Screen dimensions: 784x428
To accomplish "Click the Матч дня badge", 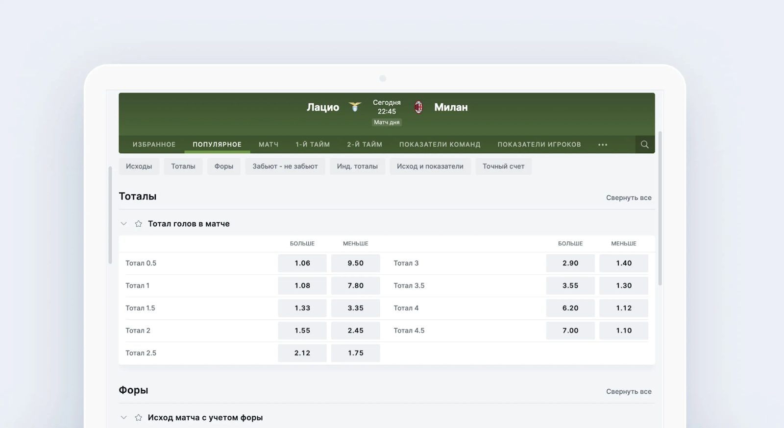I will coord(387,122).
